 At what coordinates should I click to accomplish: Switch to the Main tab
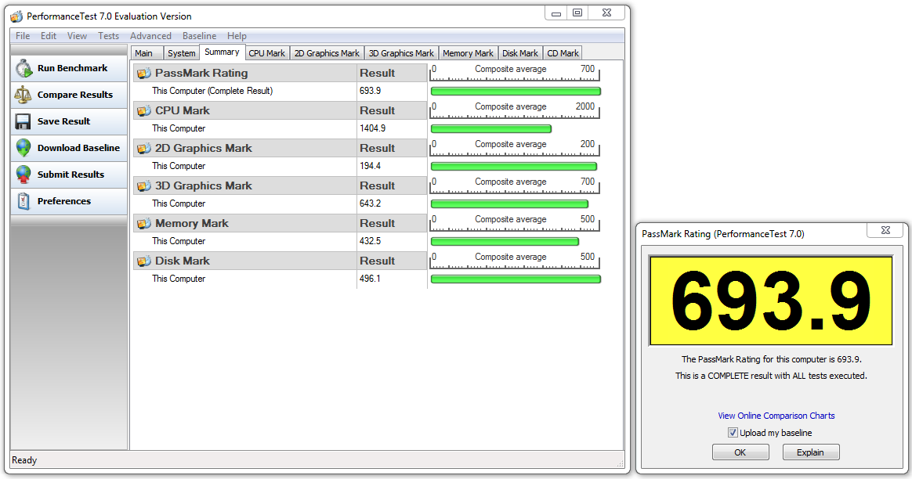[x=146, y=53]
